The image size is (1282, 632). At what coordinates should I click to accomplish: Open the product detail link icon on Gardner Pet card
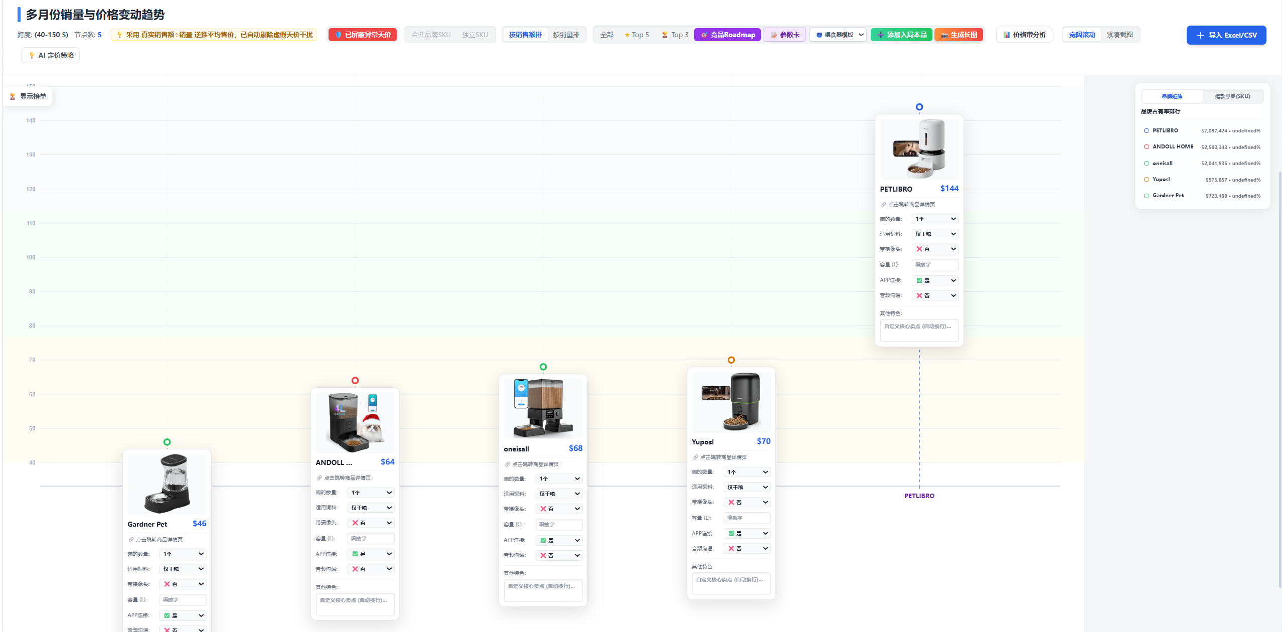131,540
